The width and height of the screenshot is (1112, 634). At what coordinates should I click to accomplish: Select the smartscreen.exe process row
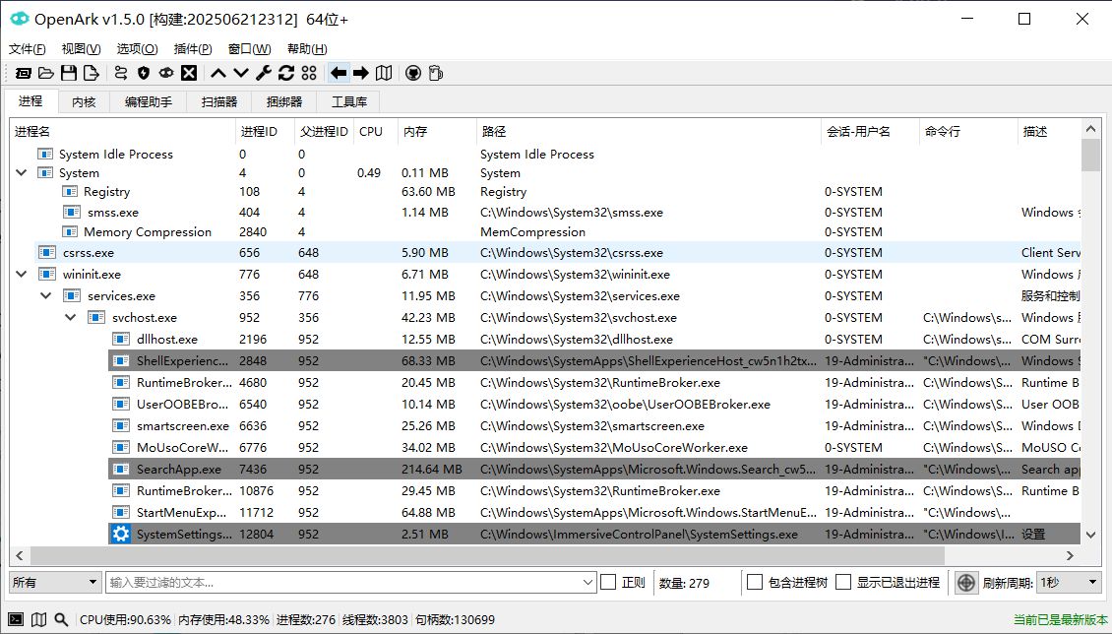click(594, 425)
